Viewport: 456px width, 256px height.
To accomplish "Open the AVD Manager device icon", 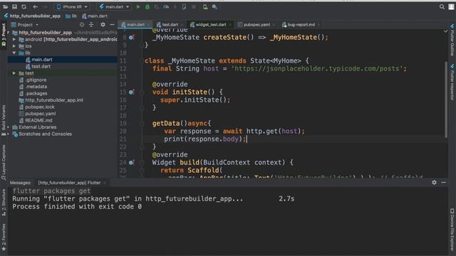I will [205, 6].
